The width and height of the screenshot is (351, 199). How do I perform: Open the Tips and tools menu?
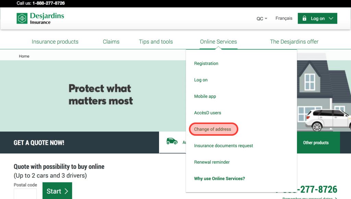coord(156,41)
